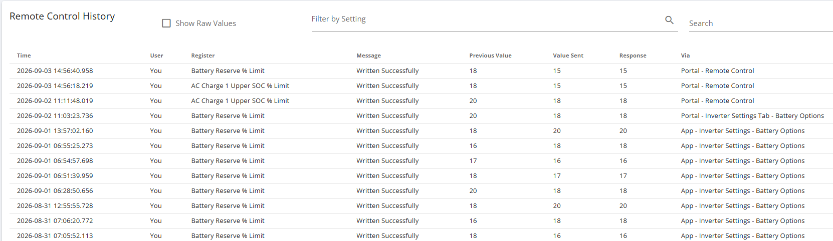Sort by the Register column header
Screen dimensions: 833x241
(203, 55)
